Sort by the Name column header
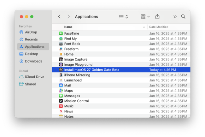The height and width of the screenshot is (137, 205). tap(68, 27)
